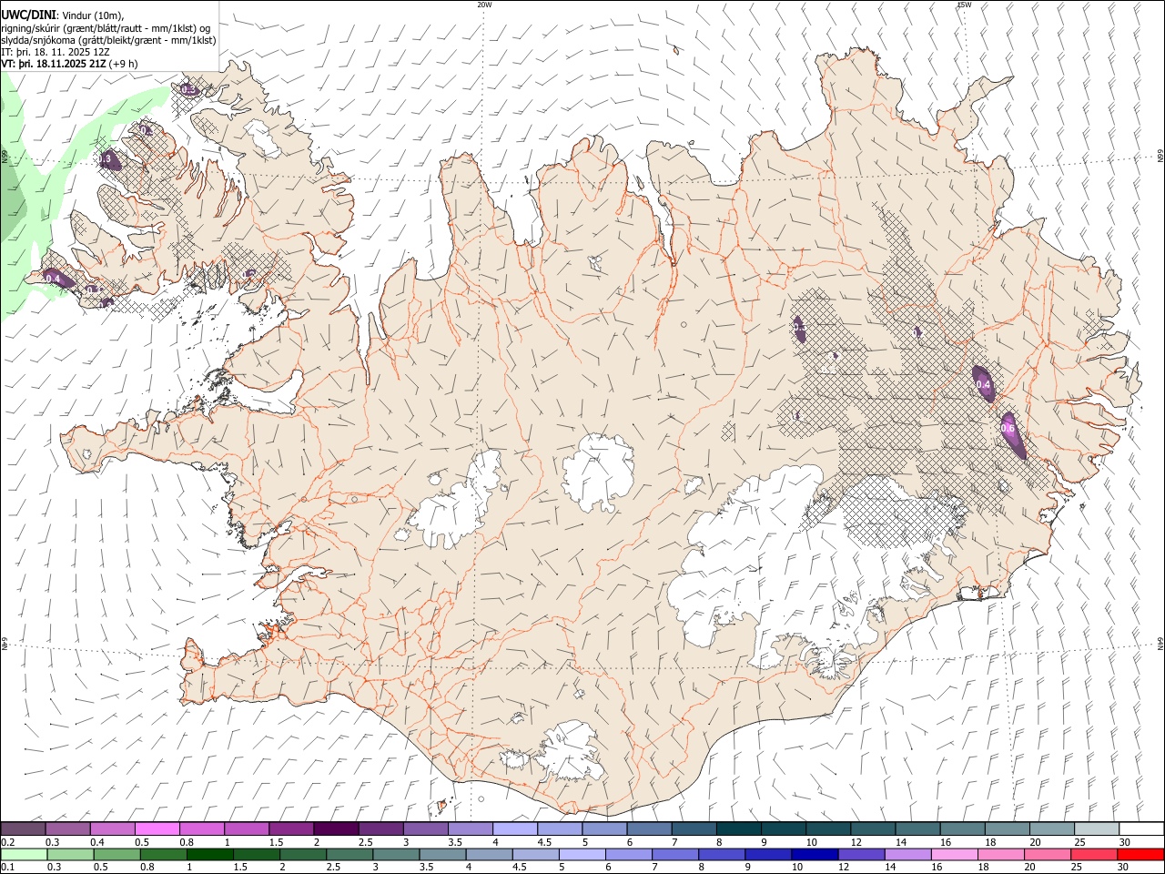Pick bottom-row swatch between 0.5 and 0.8
1165x874 pixels.
point(117,854)
